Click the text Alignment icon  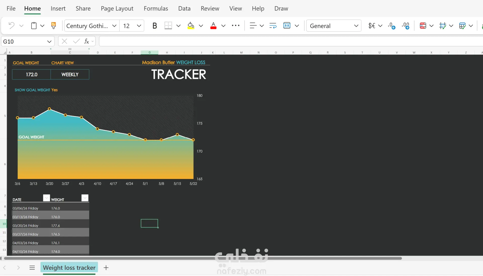pos(253,25)
